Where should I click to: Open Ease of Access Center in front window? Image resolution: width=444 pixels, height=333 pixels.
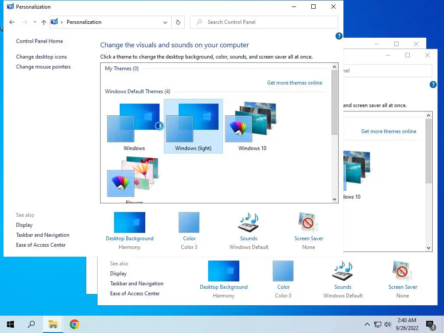tap(41, 245)
